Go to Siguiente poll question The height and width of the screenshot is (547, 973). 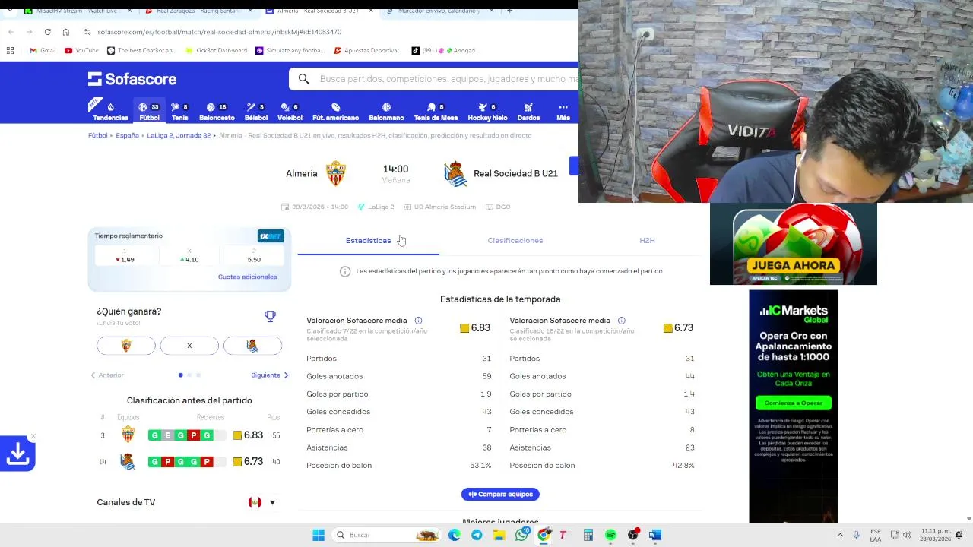pyautogui.click(x=270, y=375)
